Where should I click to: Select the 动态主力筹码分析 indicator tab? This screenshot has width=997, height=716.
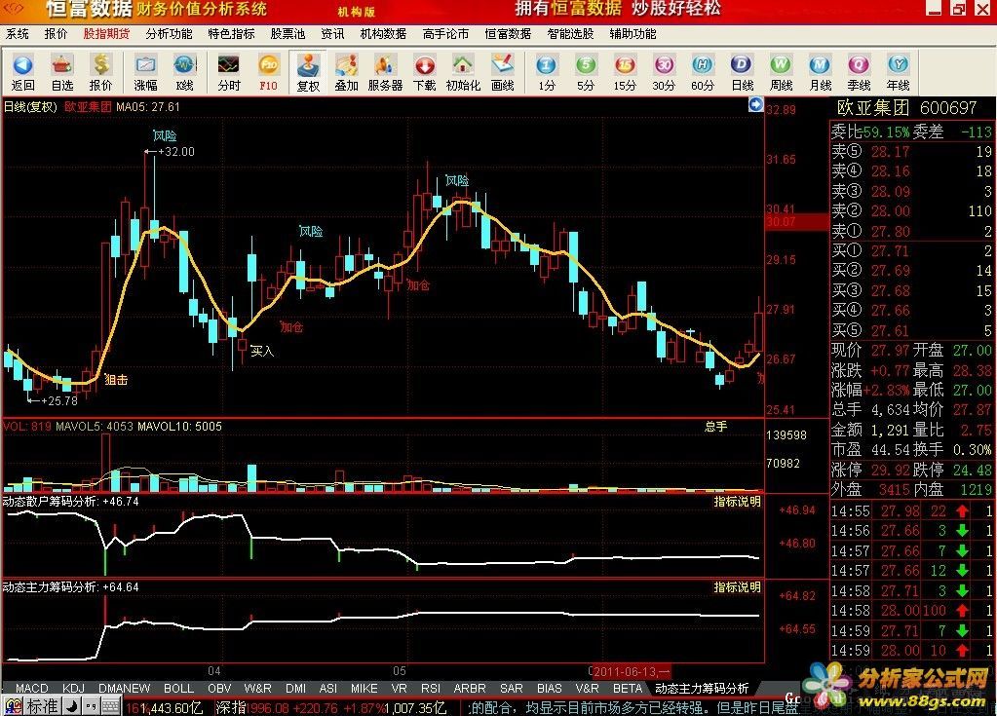pos(702,688)
